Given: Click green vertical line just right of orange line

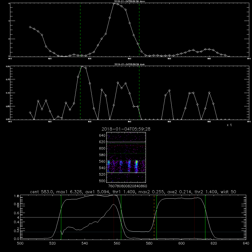Looking at the screenshot, I should pyautogui.click(x=156, y=217).
